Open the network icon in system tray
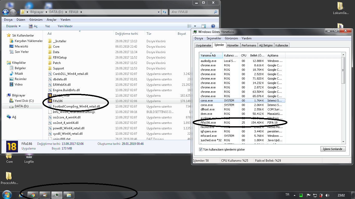The width and height of the screenshot is (355, 199). pos(315,195)
